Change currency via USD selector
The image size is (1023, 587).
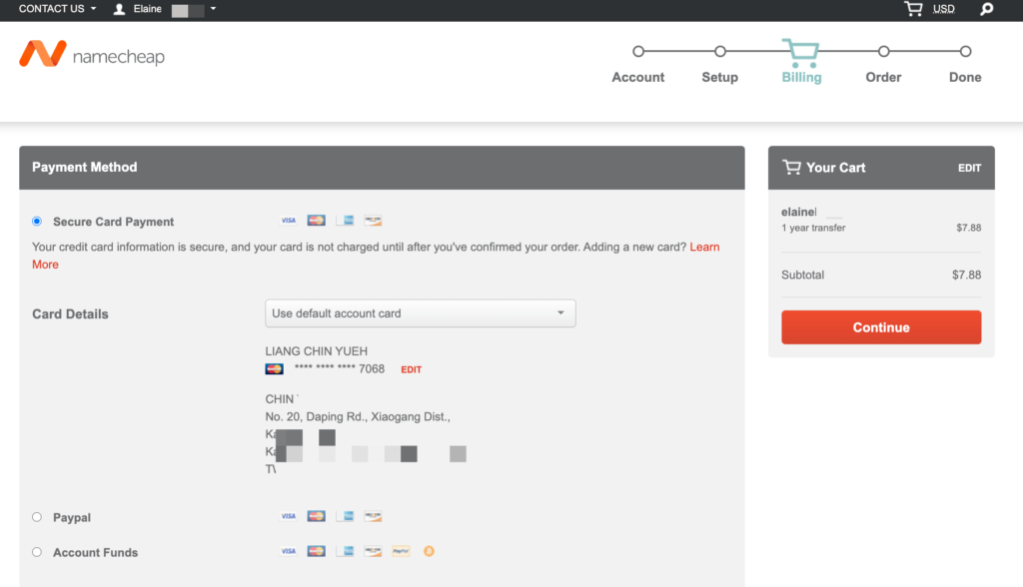tap(943, 9)
